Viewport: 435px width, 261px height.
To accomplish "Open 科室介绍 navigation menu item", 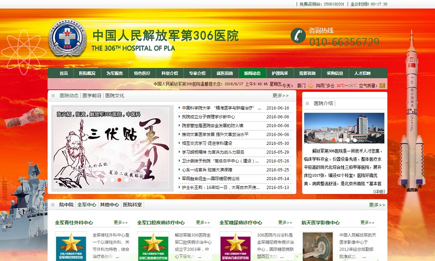I will pyautogui.click(x=170, y=73).
